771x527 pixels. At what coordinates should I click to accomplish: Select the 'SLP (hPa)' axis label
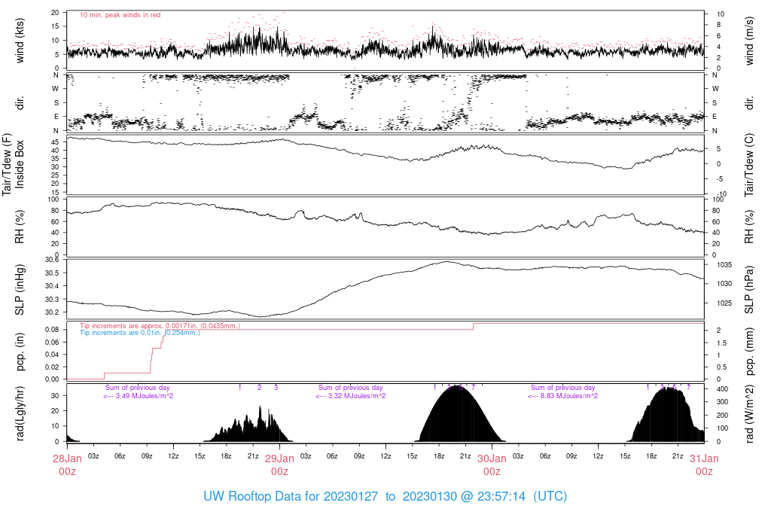pos(749,290)
